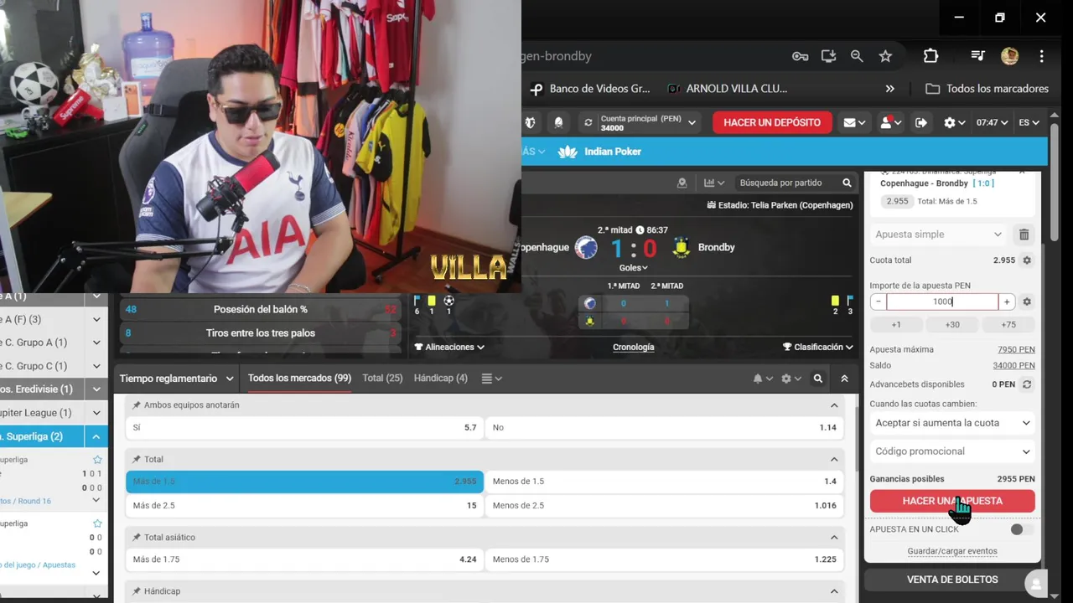Screen dimensions: 1073x603
Task: Collapse all markets with double-chevron icon
Action: tap(844, 379)
